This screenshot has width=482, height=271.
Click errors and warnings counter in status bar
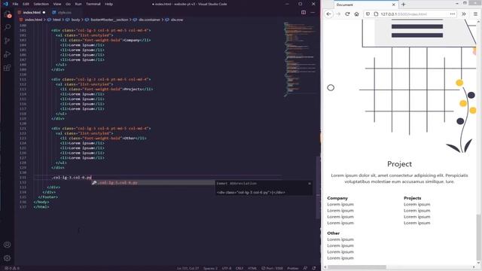(12, 268)
